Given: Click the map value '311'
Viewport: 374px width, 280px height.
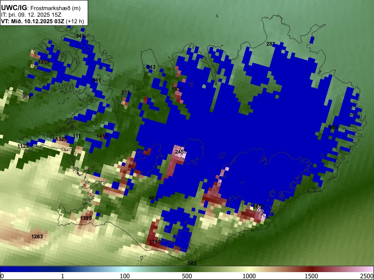Looking at the screenshot, I should point(76,136).
